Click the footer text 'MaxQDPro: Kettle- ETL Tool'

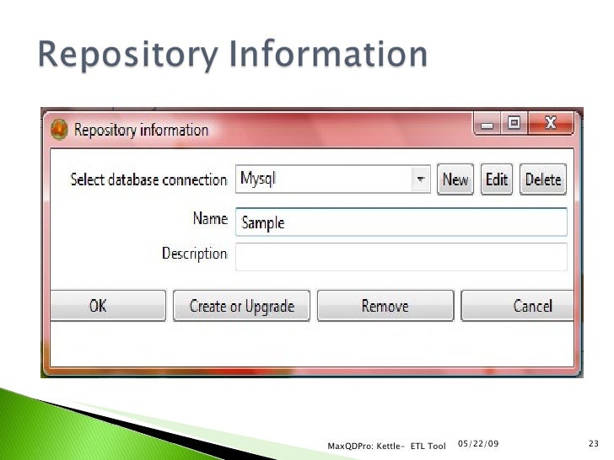386,446
